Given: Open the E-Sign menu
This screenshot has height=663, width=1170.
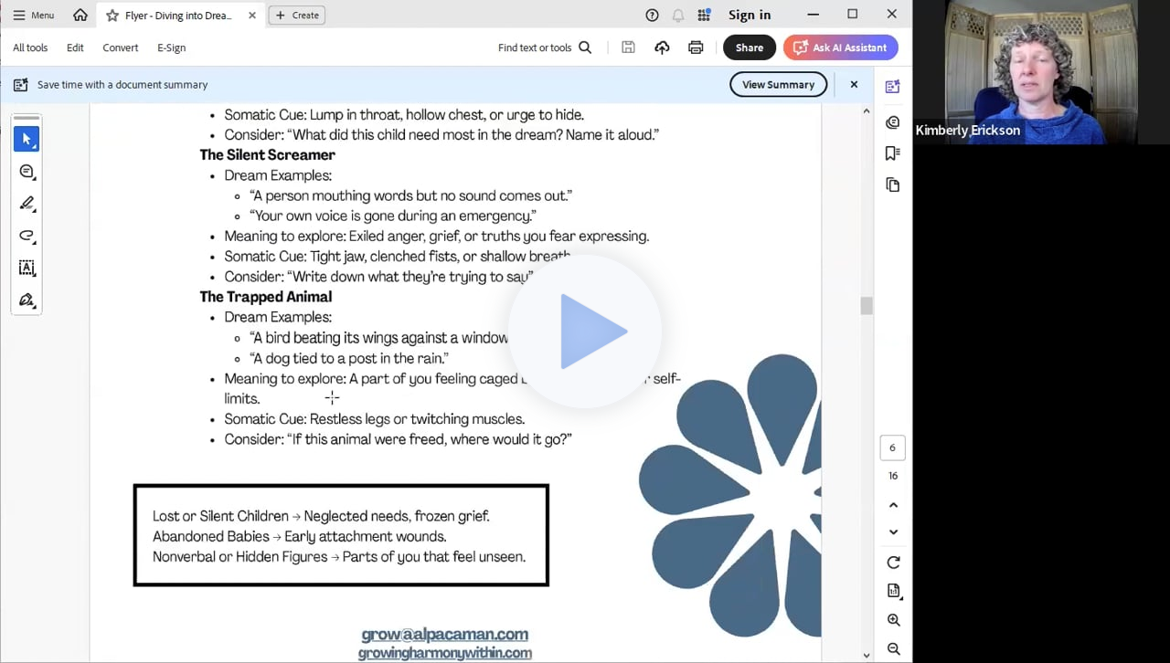Looking at the screenshot, I should click(x=171, y=47).
